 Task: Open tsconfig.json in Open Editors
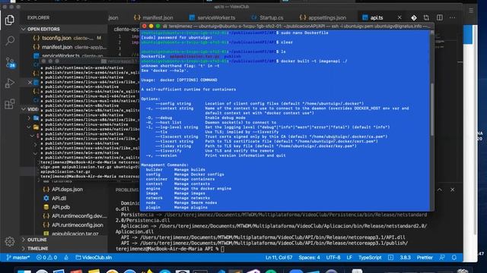pos(56,38)
